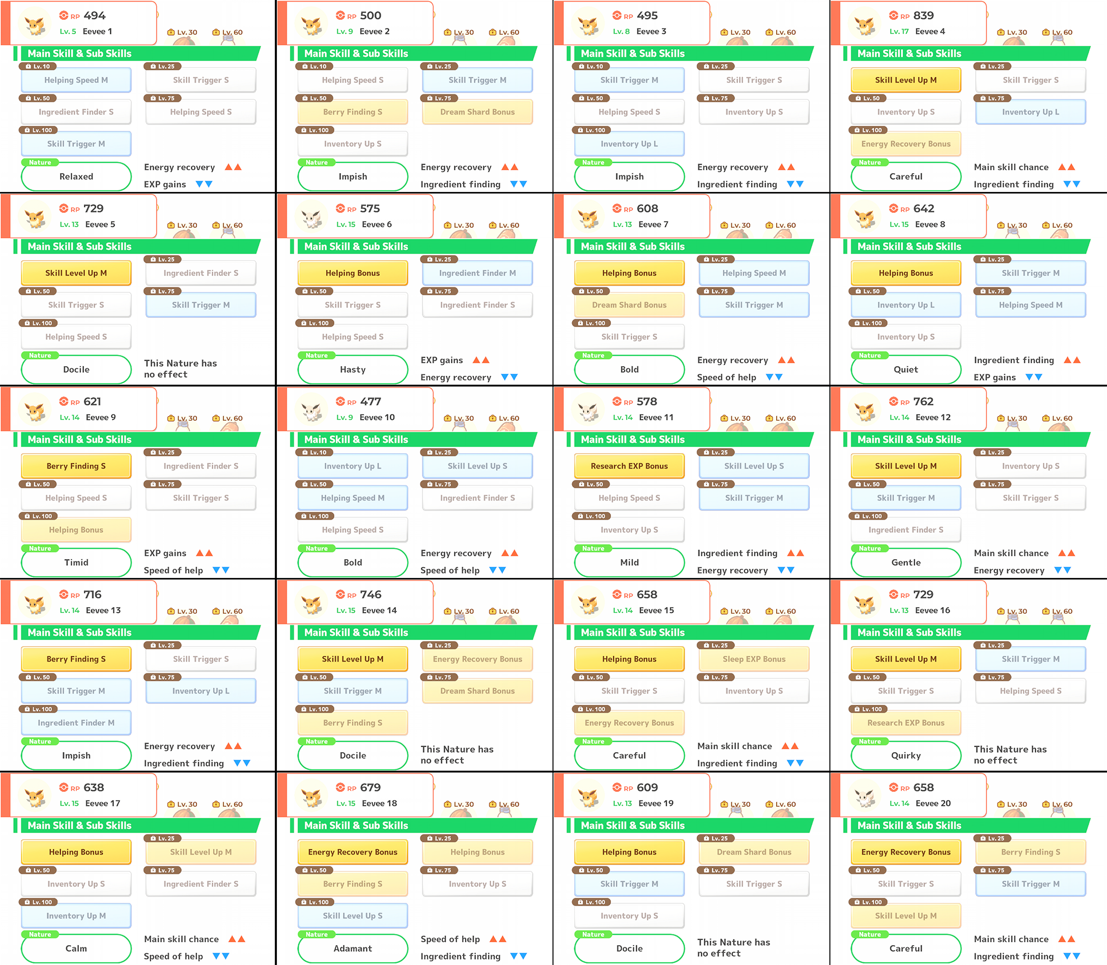Click Eevee 1's Lv.100 sub skill lock icon
The image size is (1107, 965).
click(28, 130)
